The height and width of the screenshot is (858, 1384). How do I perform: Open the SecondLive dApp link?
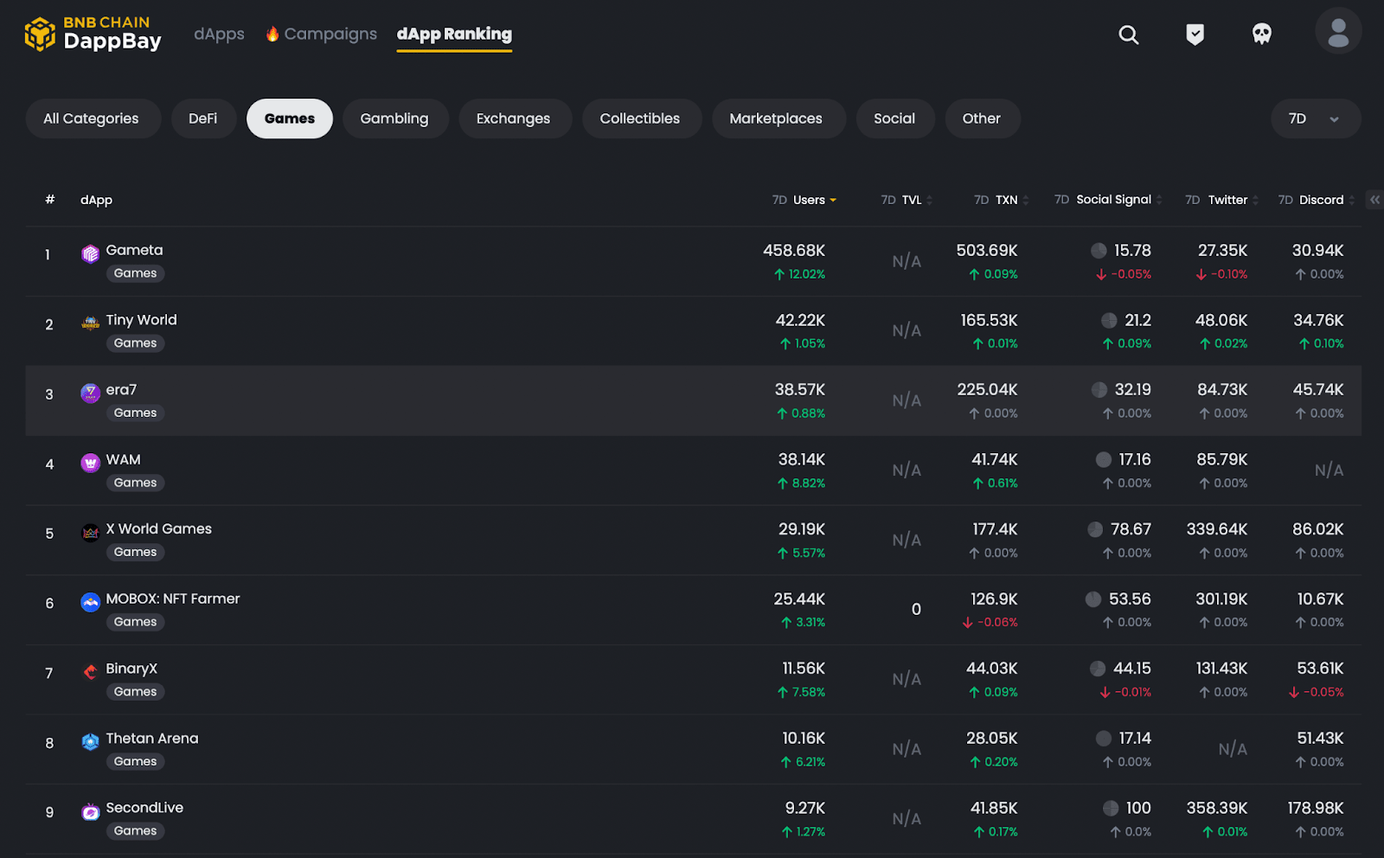pos(144,808)
